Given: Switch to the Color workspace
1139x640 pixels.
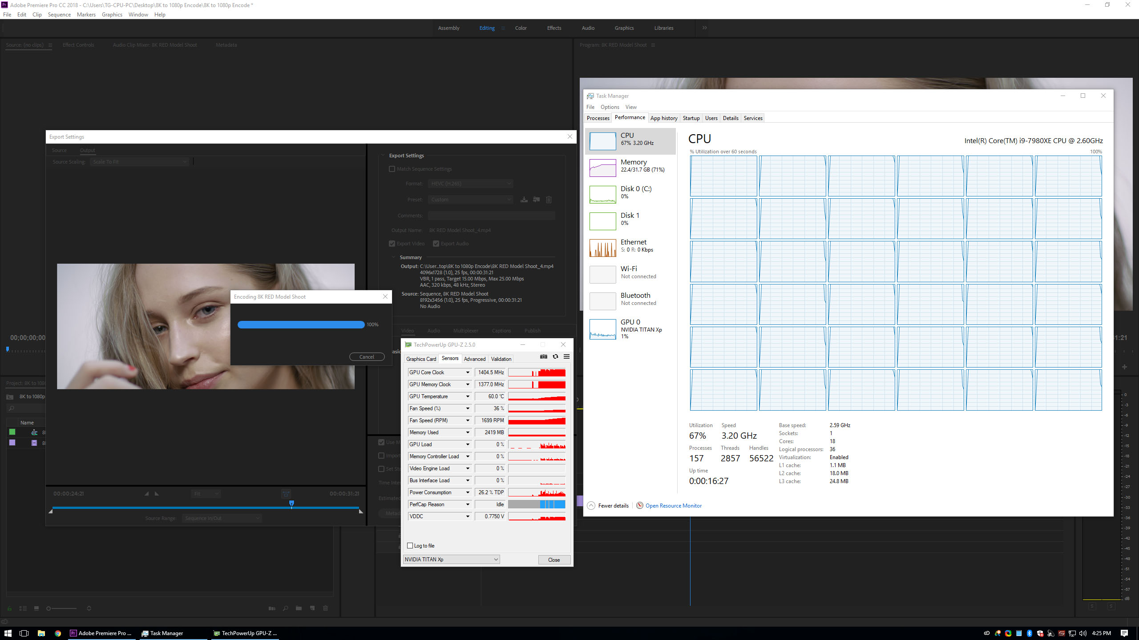Looking at the screenshot, I should coord(521,28).
